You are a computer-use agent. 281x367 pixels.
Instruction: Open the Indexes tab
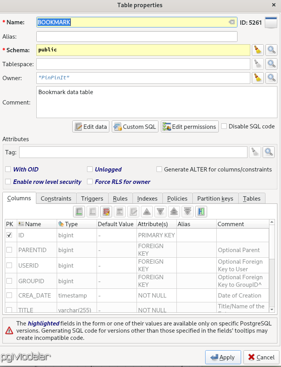click(x=147, y=198)
